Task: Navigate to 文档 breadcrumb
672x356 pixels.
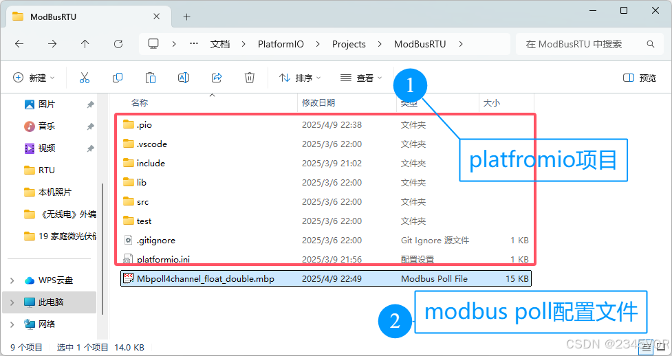Action: [220, 44]
